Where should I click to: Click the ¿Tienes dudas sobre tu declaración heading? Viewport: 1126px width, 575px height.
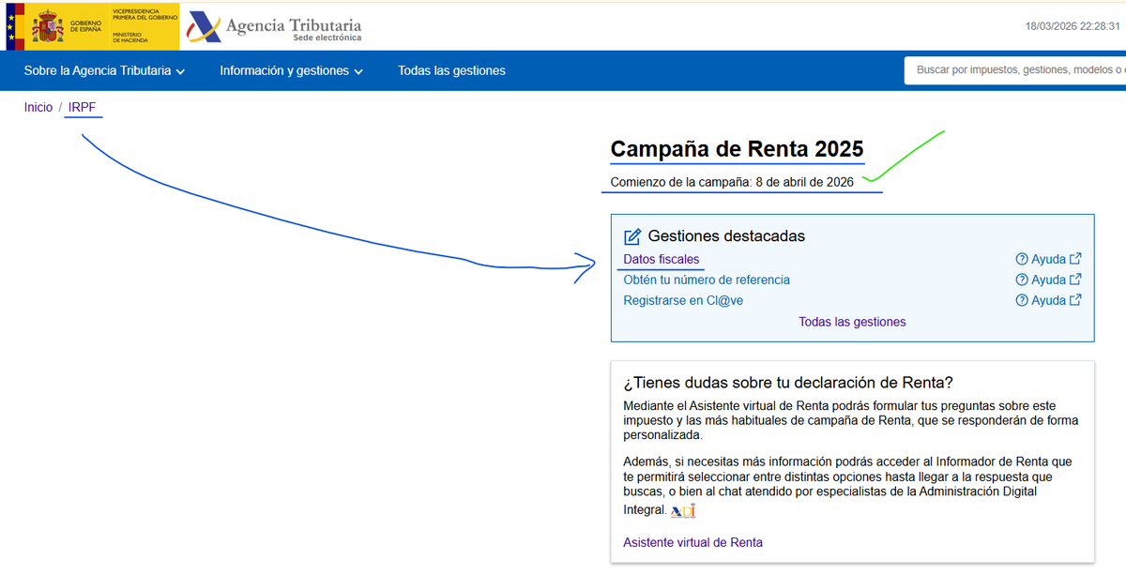tap(788, 383)
